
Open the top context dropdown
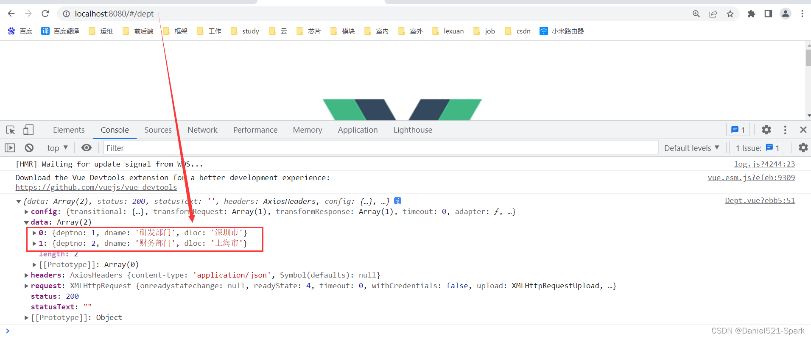tap(57, 148)
